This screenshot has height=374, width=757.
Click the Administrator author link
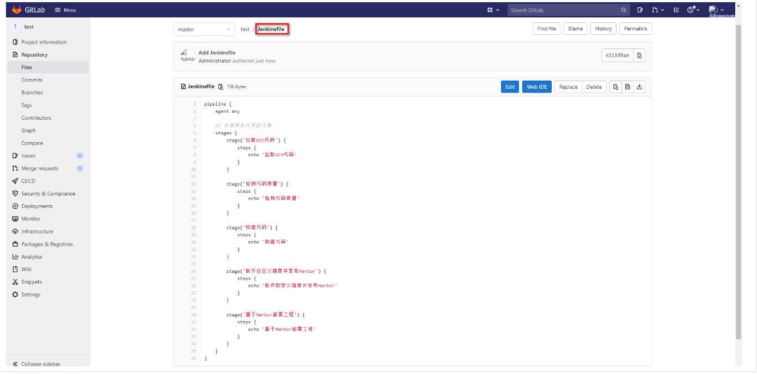[215, 61]
